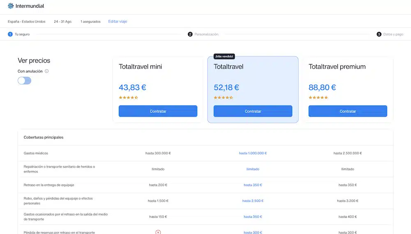Open info icon next to Con anulación
Viewport: 411px width, 234px height.
coord(47,71)
